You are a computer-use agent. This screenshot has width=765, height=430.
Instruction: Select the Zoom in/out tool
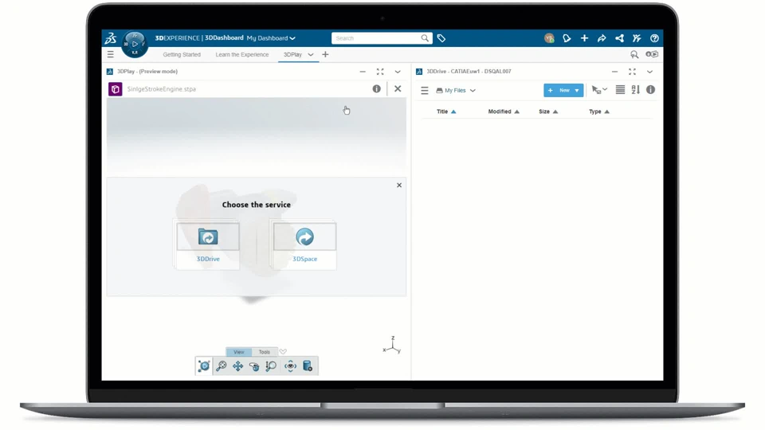click(x=271, y=365)
